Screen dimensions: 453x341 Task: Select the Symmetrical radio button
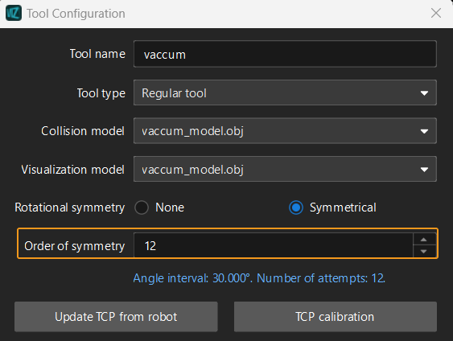click(x=296, y=207)
